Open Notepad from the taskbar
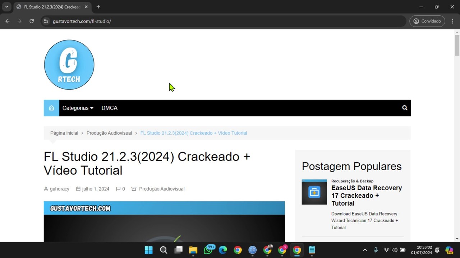The image size is (460, 258). [312, 250]
